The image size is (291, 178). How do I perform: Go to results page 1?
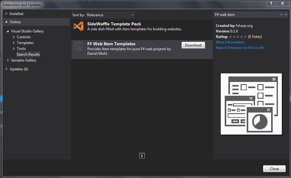click(x=142, y=156)
